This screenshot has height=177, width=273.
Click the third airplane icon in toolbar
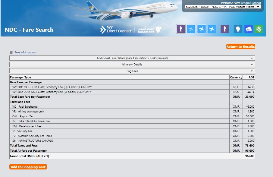tap(211, 29)
